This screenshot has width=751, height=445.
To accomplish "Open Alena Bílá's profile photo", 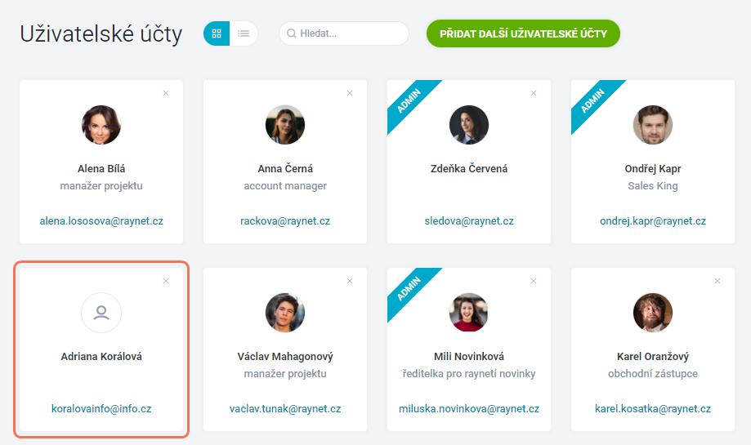I will pyautogui.click(x=101, y=125).
